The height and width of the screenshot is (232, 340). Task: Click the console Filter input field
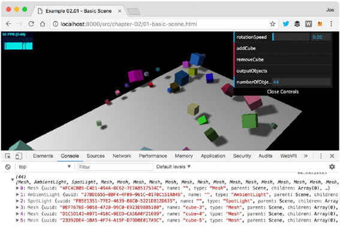(x=115, y=167)
